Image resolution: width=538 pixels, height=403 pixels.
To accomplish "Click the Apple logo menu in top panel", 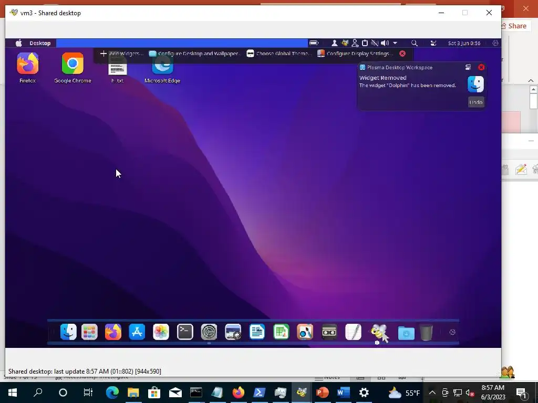I will coord(19,43).
